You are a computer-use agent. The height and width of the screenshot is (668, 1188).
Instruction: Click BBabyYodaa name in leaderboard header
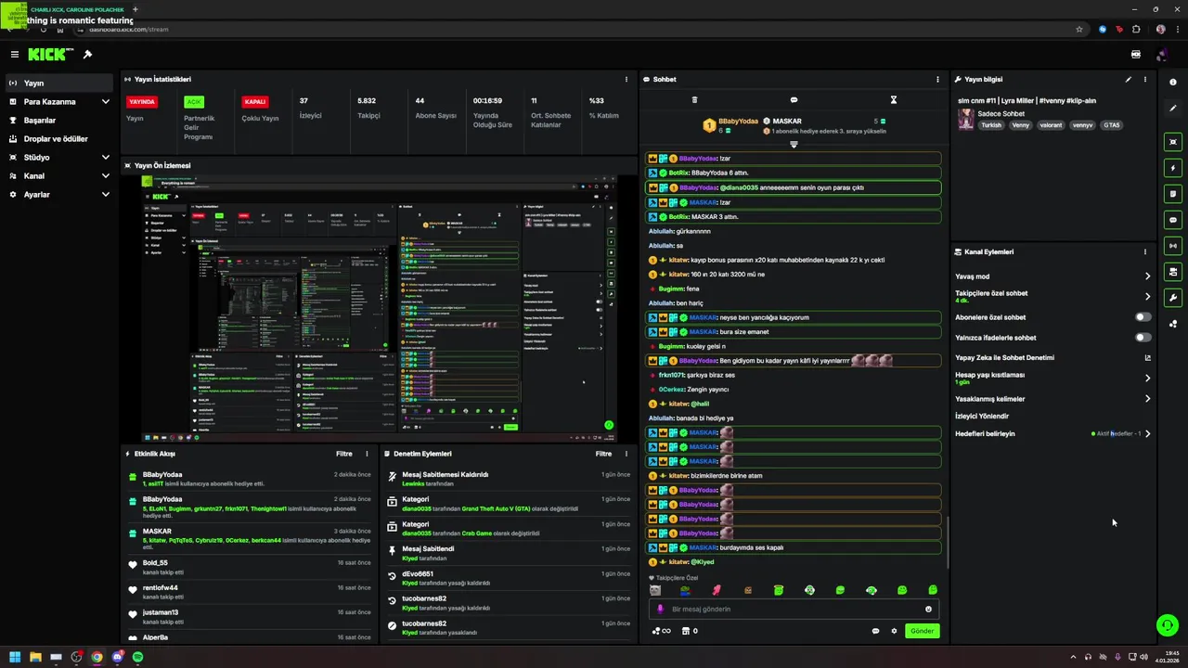tap(740, 122)
